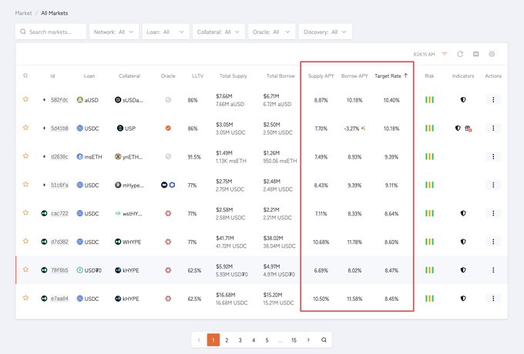This screenshot has width=524, height=354.
Task: Jump to page 15
Action: coord(294,340)
